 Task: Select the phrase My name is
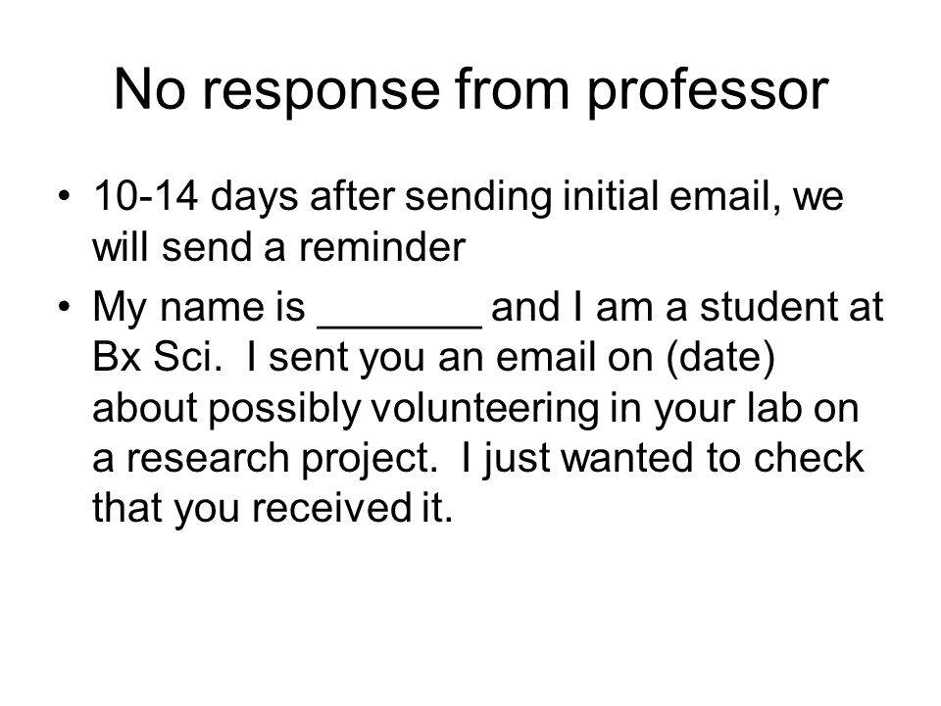point(199,309)
